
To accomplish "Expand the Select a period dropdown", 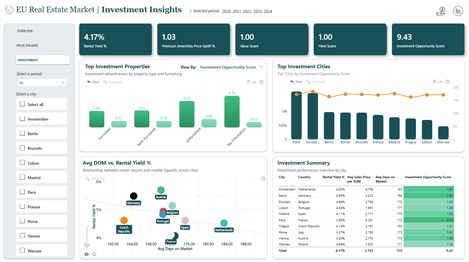I will click(42, 82).
